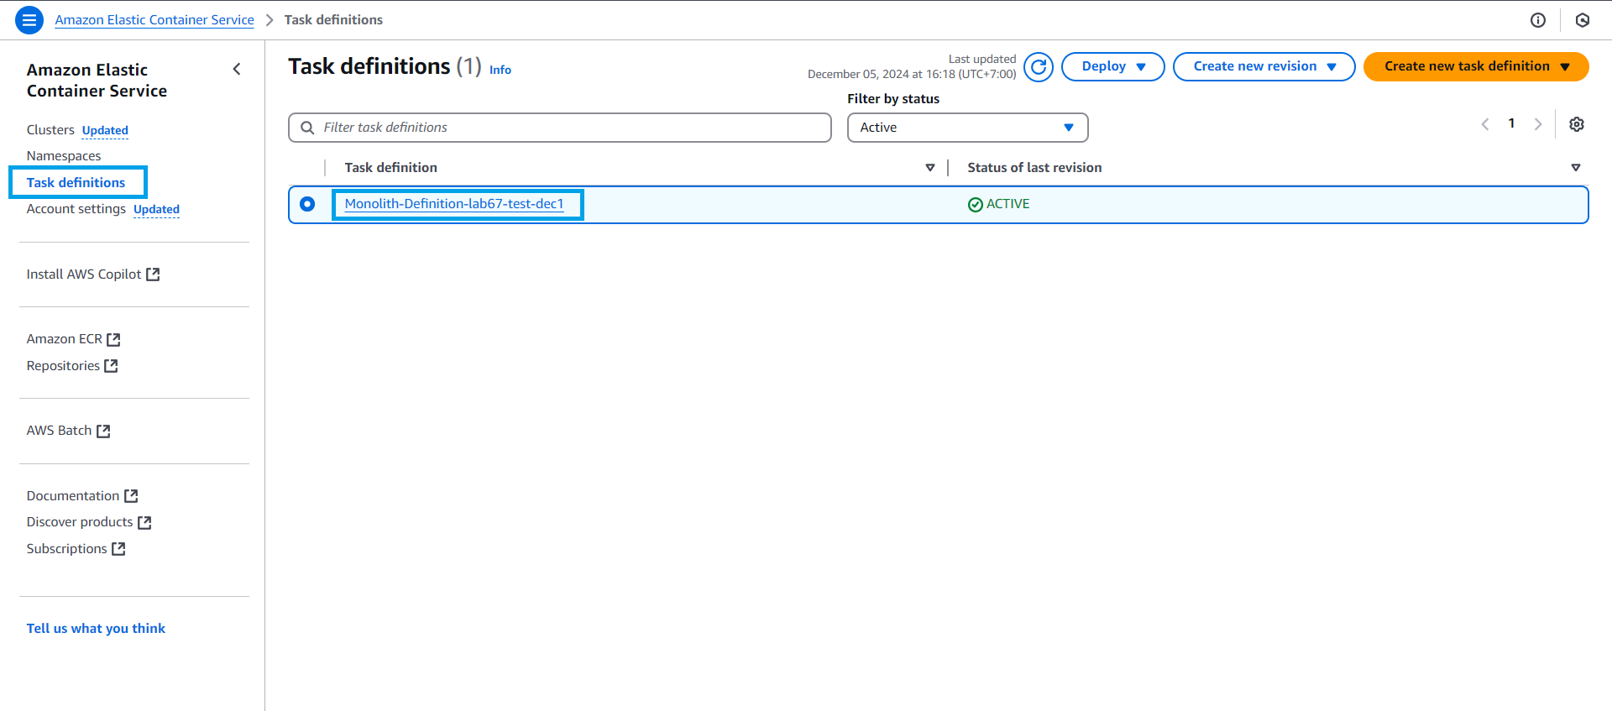The image size is (1612, 711).
Task: Click external link icon beside Discover products
Action: coord(144,522)
